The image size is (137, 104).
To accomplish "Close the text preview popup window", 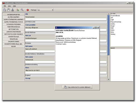I will coord(98,28).
